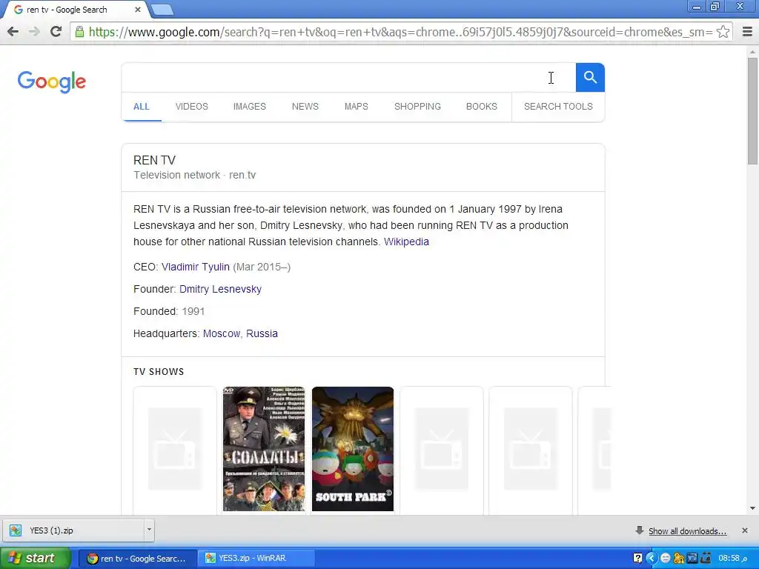
Task: Switch to SHOPPING results tab
Action: (x=417, y=107)
